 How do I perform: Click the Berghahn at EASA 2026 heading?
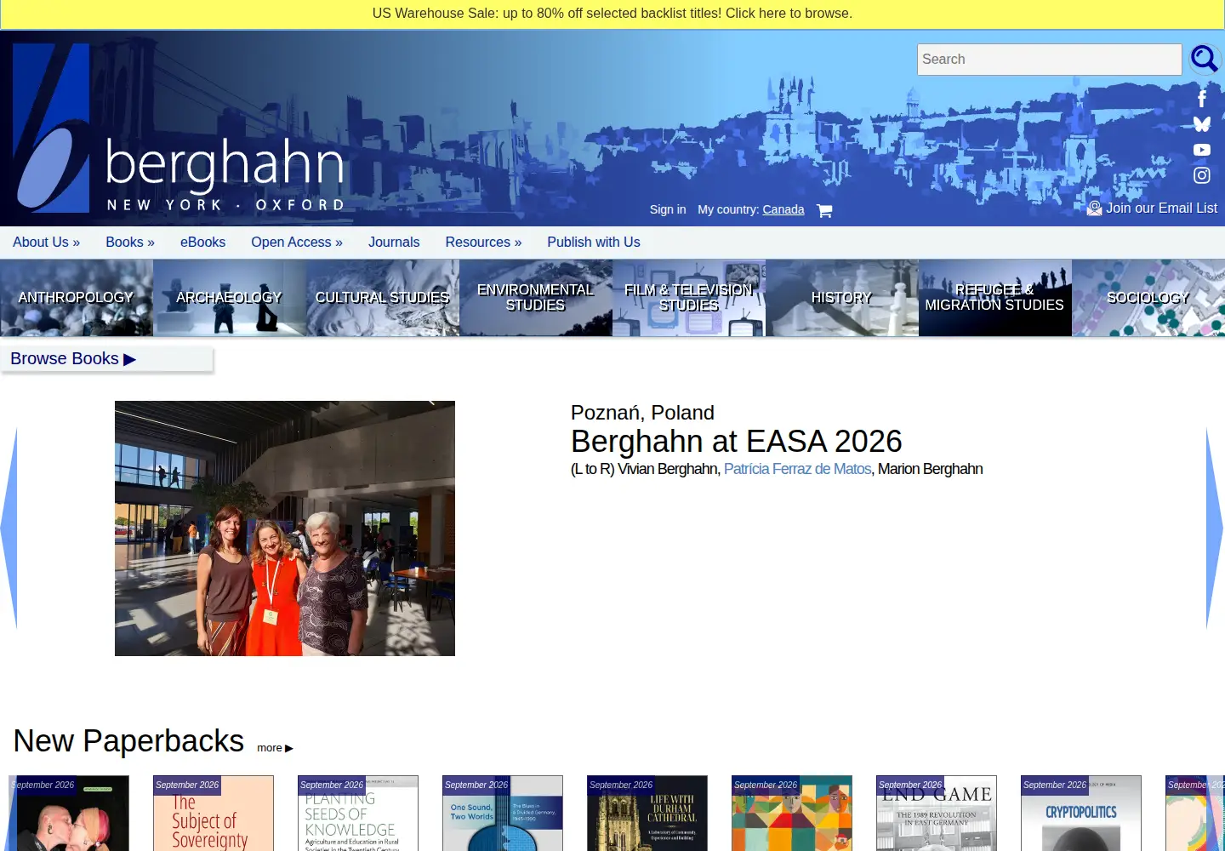[737, 442]
